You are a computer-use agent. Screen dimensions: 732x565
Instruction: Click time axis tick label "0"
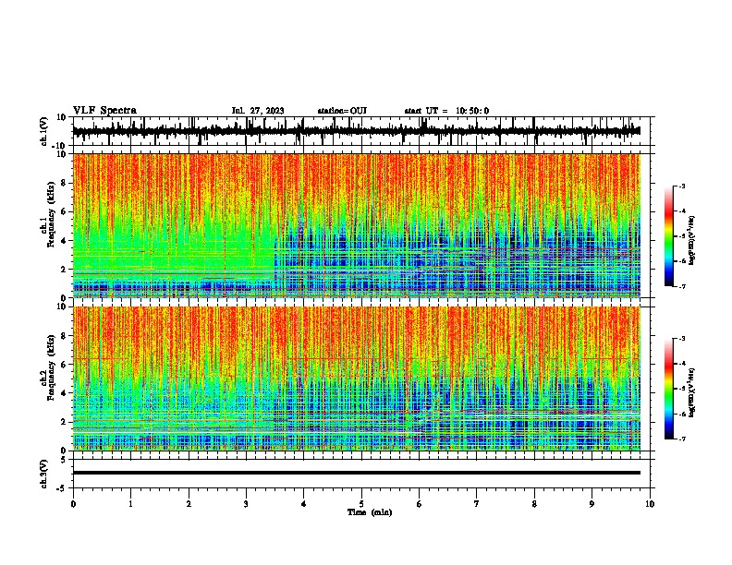tap(73, 504)
